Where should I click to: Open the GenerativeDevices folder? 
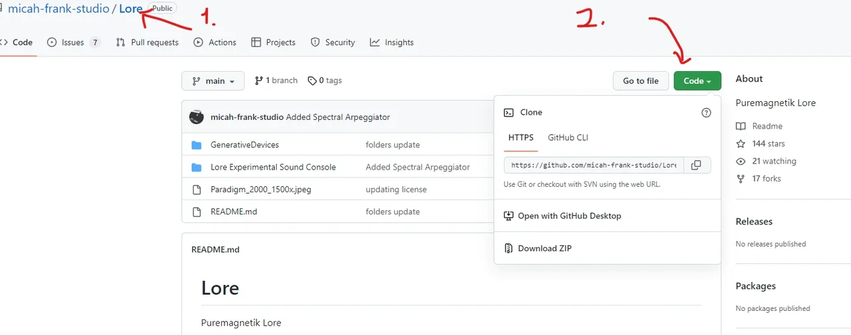click(x=245, y=145)
